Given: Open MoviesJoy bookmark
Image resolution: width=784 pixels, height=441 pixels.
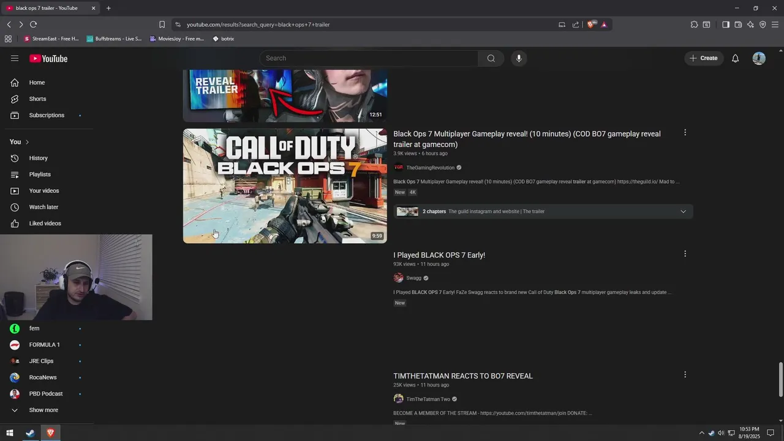Looking at the screenshot, I should [x=176, y=39].
